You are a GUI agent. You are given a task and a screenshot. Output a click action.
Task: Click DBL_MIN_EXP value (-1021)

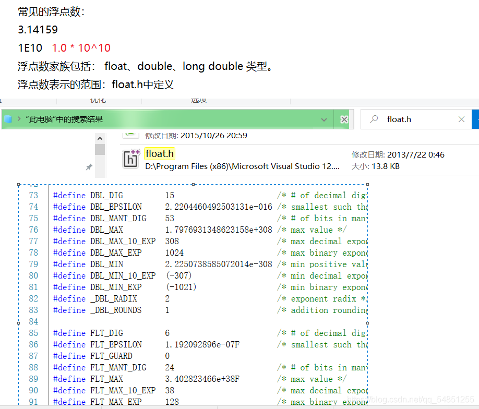(x=181, y=287)
